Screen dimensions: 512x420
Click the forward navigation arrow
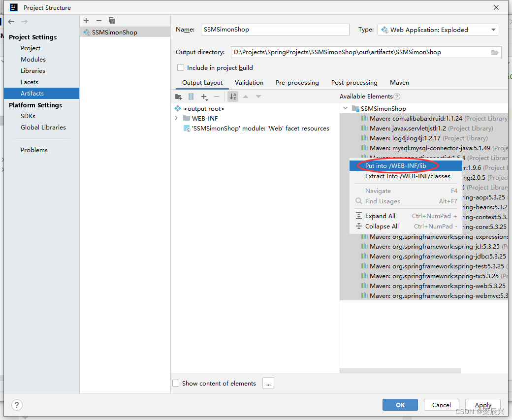click(x=24, y=22)
